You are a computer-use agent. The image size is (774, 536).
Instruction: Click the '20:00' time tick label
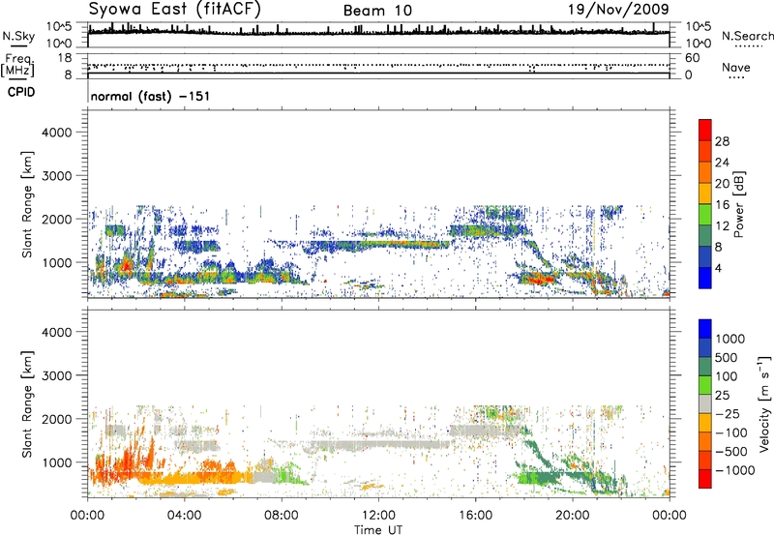tap(572, 516)
